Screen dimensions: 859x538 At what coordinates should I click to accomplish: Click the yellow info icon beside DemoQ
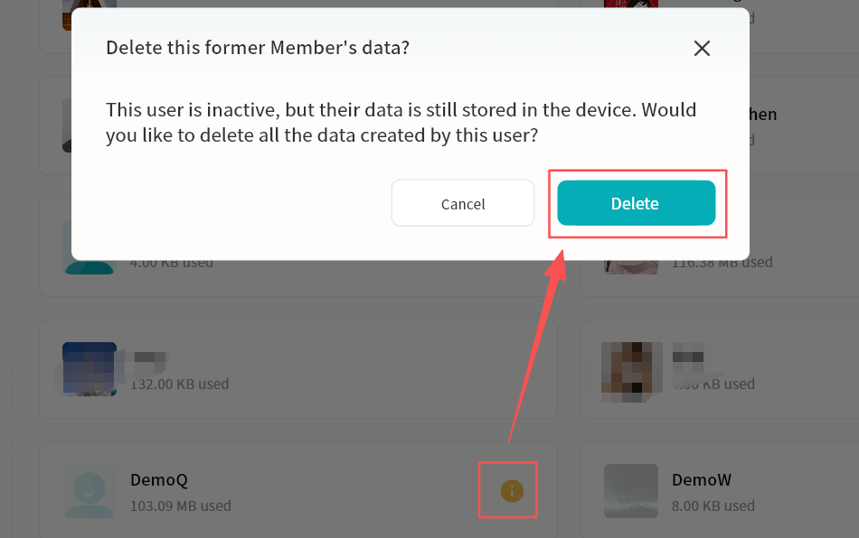point(511,491)
